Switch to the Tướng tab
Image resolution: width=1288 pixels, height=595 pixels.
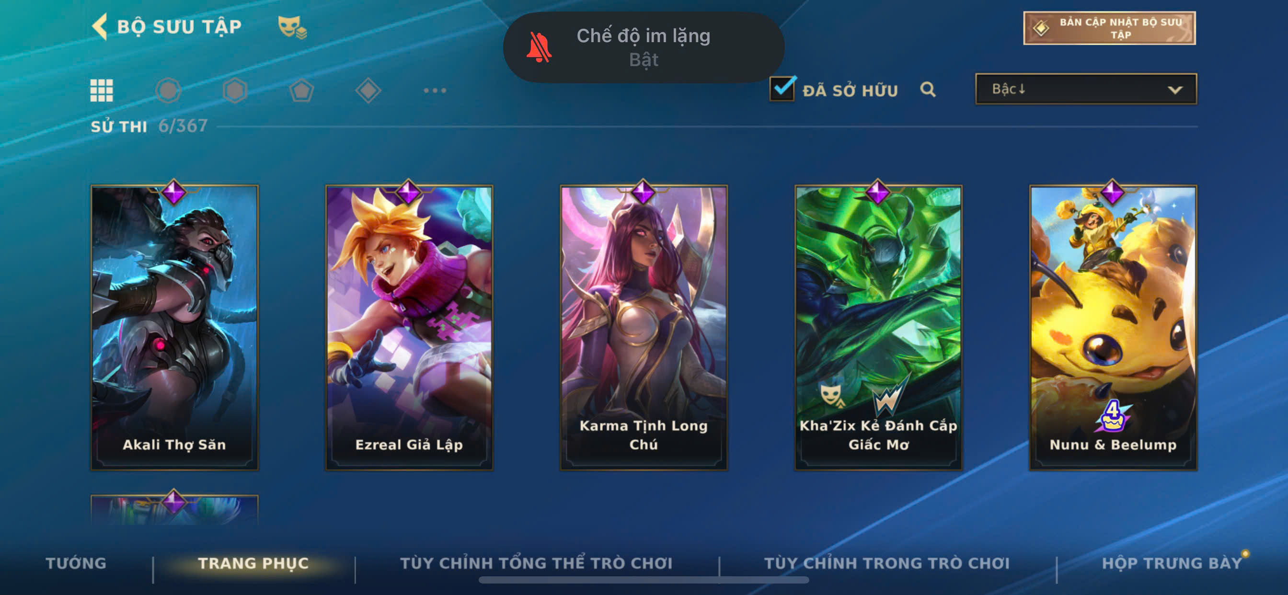76,563
